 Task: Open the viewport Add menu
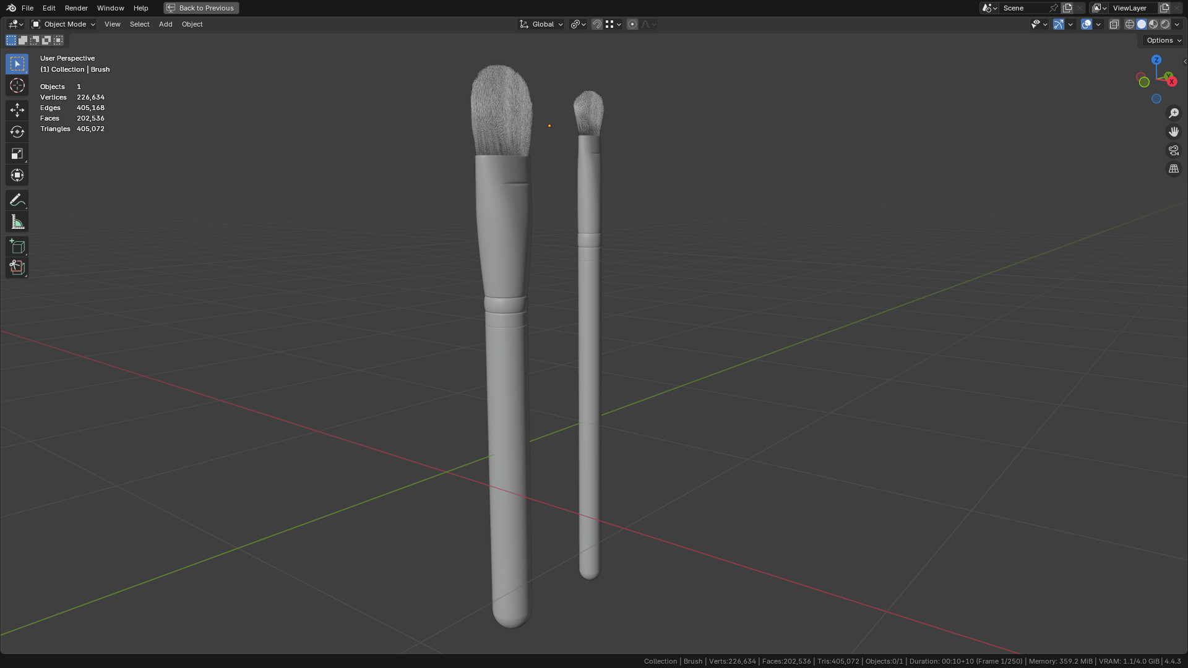166,24
